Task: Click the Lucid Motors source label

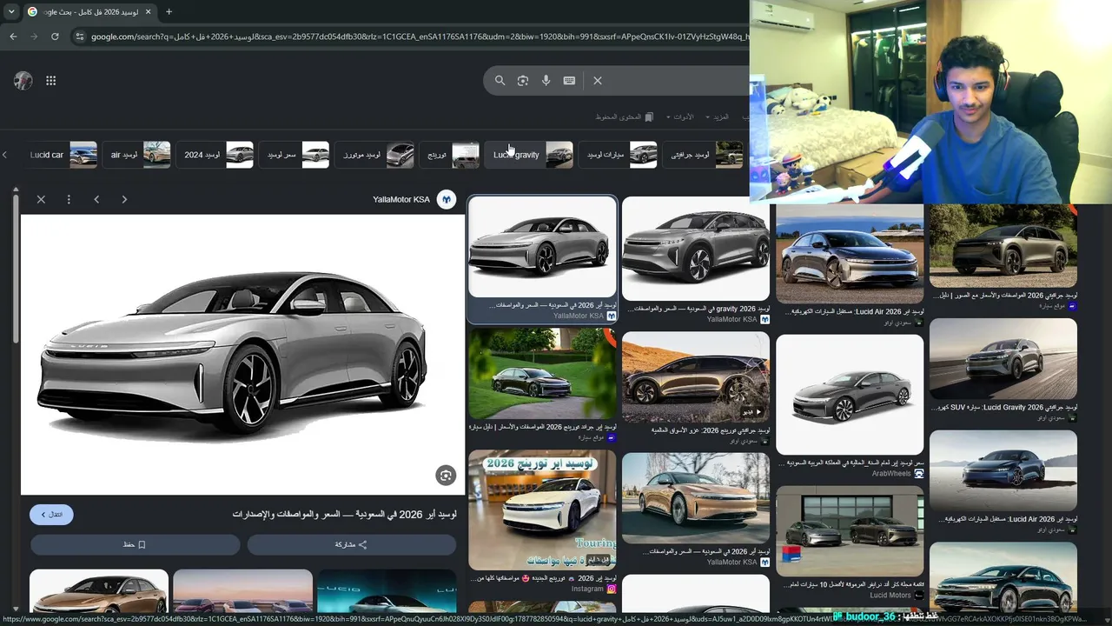Action: pyautogui.click(x=890, y=596)
